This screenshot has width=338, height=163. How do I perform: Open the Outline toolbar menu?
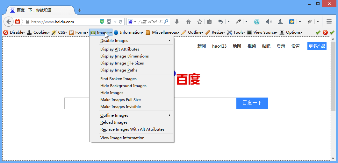tap(192, 32)
